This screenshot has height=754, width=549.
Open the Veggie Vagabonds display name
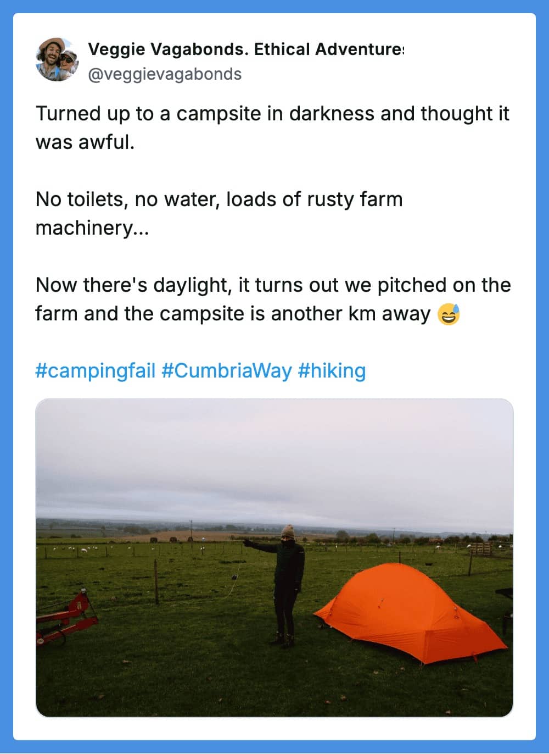tap(245, 49)
